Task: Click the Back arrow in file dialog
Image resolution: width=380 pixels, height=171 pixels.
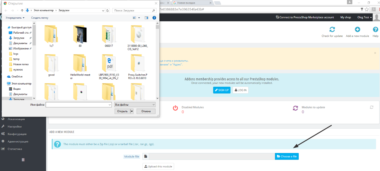Action: [x=6, y=10]
